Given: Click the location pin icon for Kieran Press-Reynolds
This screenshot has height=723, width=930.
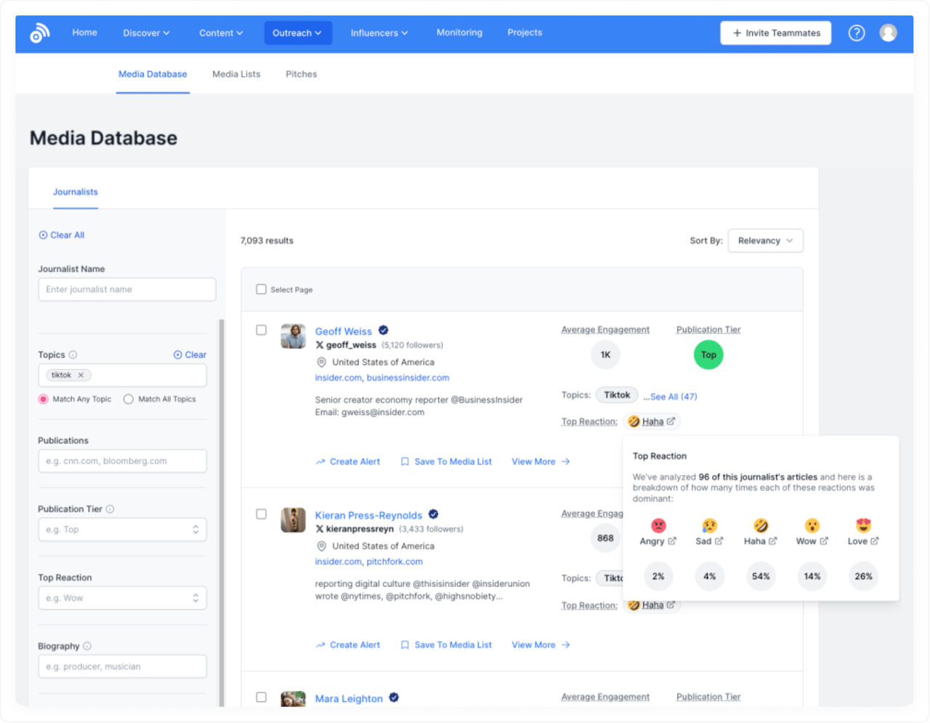Looking at the screenshot, I should click(320, 546).
